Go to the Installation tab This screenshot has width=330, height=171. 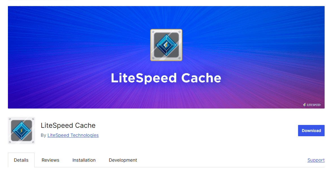coord(84,160)
